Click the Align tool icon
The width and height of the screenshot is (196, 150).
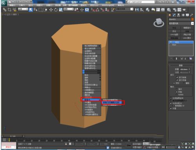(142, 10)
